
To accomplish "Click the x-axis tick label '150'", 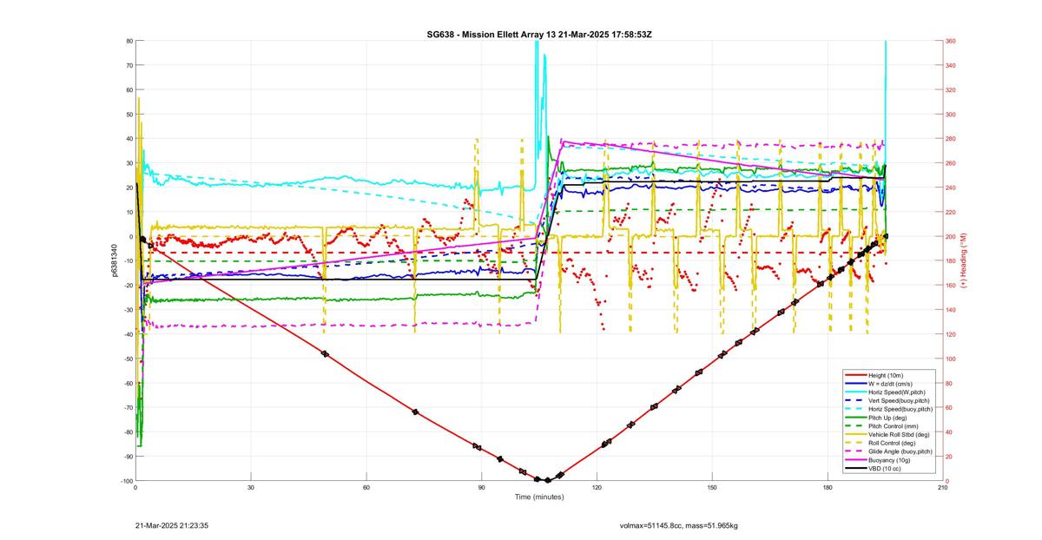I will coord(712,488).
